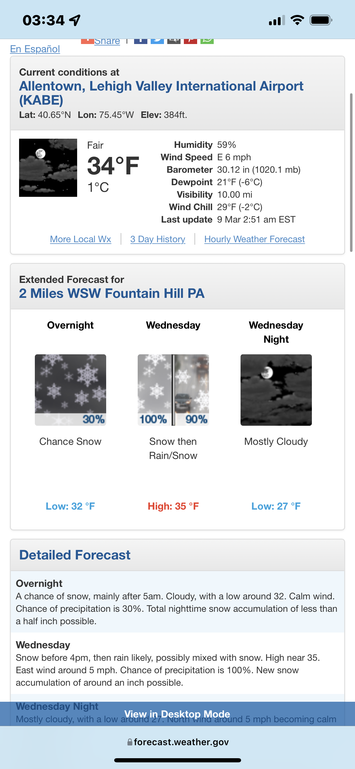Screen dimensions: 355x769
Task: Tap the Pinterest share icon
Action: [190, 41]
